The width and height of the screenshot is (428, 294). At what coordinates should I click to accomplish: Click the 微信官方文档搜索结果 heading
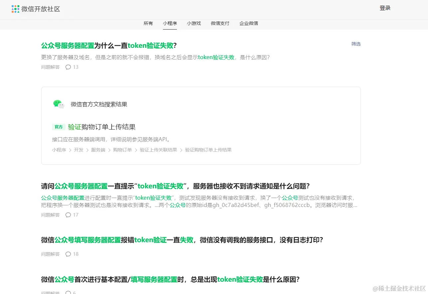pyautogui.click(x=99, y=104)
